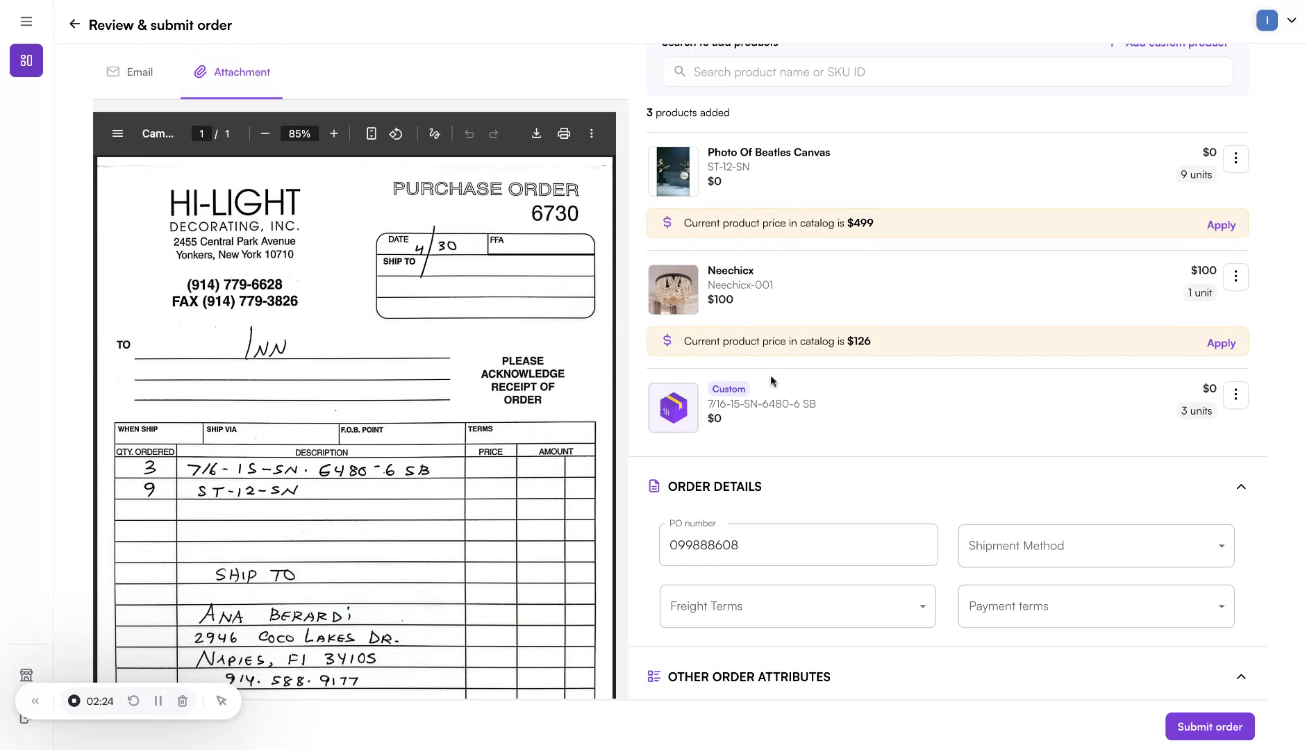1307x750 pixels.
Task: Set PDF zoom level from 85%
Action: click(x=299, y=133)
